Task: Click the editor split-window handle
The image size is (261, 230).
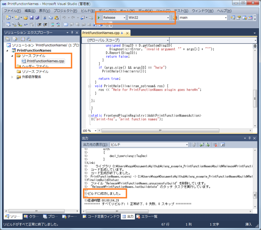Action: coord(255,46)
